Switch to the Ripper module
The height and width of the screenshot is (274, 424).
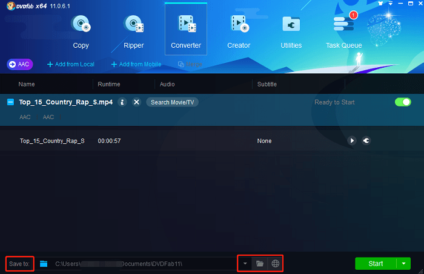coord(134,32)
